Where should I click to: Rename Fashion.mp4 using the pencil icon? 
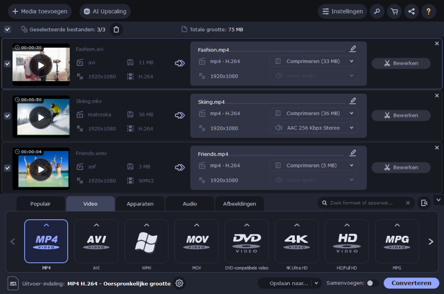(353, 49)
